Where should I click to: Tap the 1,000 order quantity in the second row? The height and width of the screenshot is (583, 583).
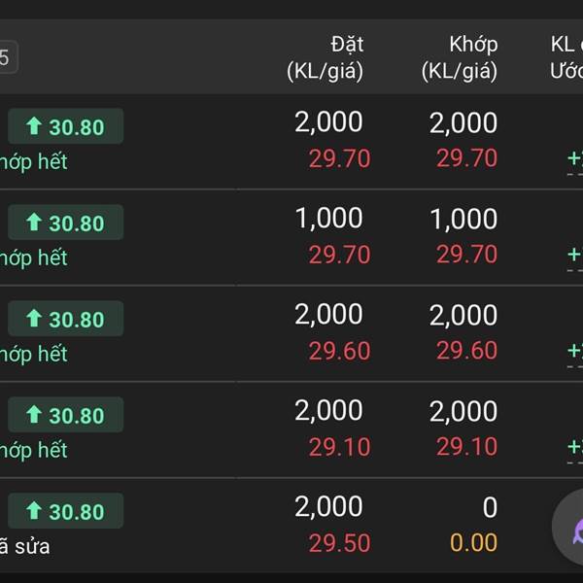pos(329,219)
